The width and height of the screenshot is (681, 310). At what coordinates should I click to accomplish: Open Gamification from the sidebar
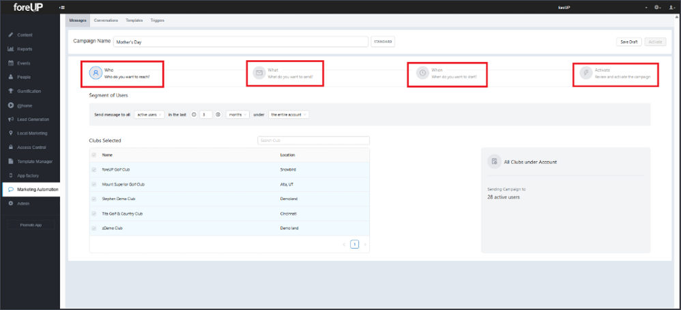pyautogui.click(x=29, y=91)
